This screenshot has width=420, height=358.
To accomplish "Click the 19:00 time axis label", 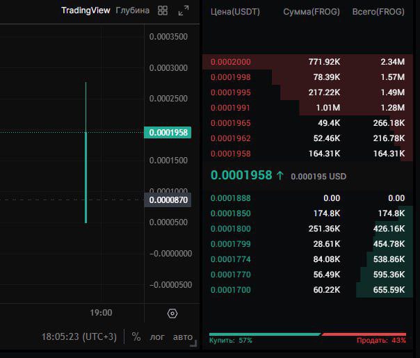I will [101, 313].
